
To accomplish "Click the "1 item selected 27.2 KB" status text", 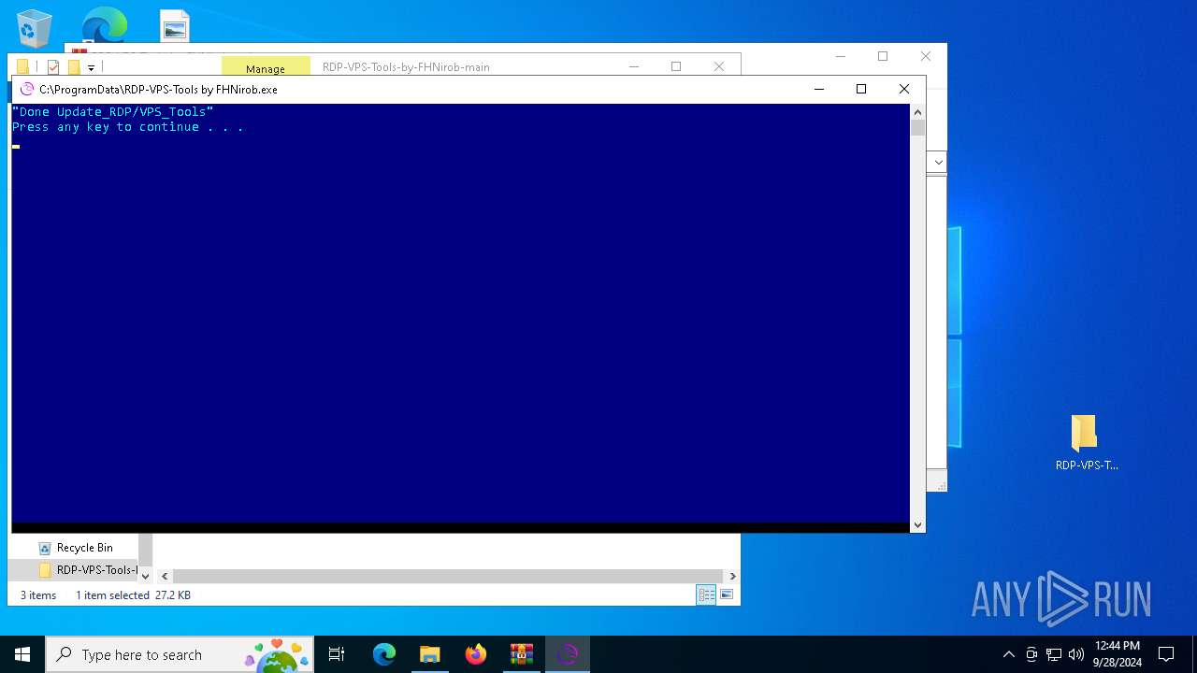I will (133, 595).
